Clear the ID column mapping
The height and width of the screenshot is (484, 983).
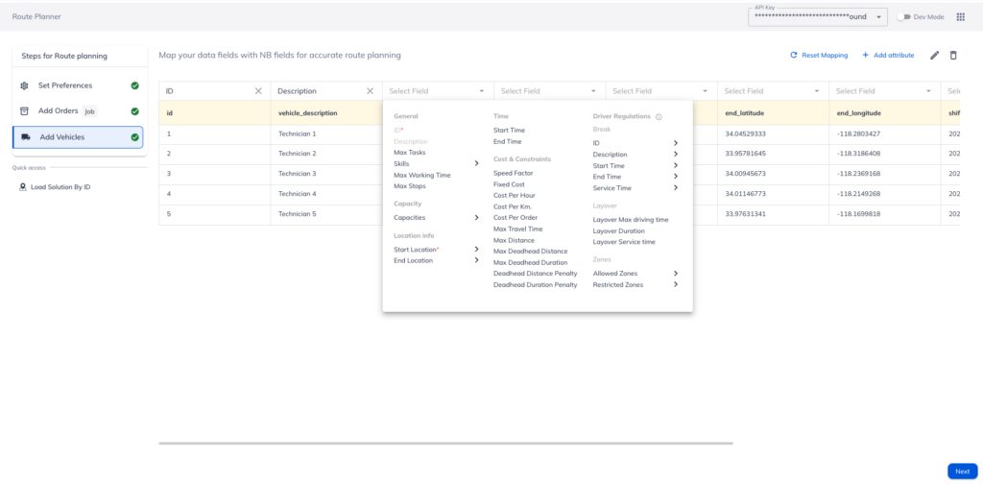tap(257, 91)
